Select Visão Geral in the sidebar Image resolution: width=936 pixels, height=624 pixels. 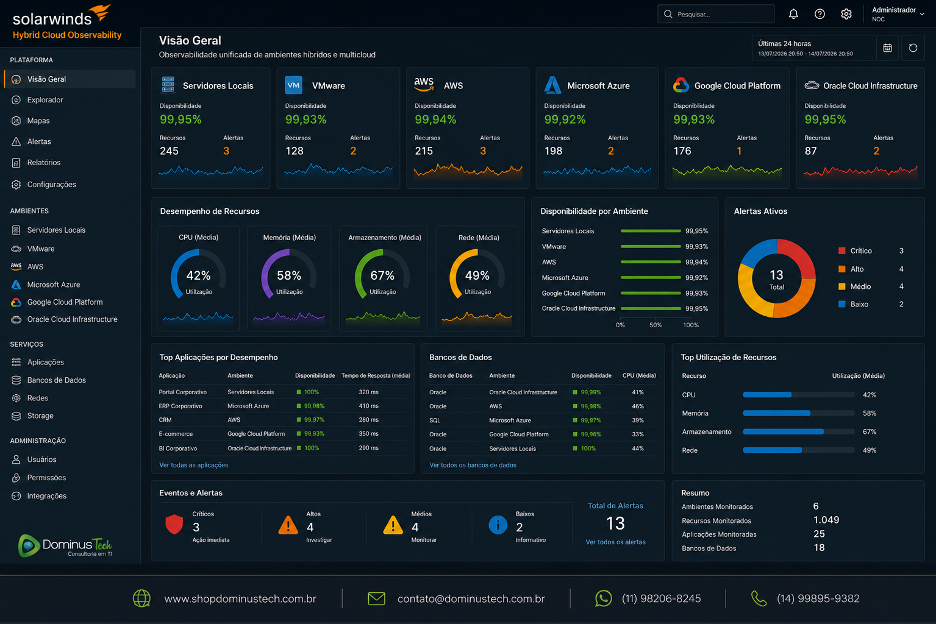point(70,79)
